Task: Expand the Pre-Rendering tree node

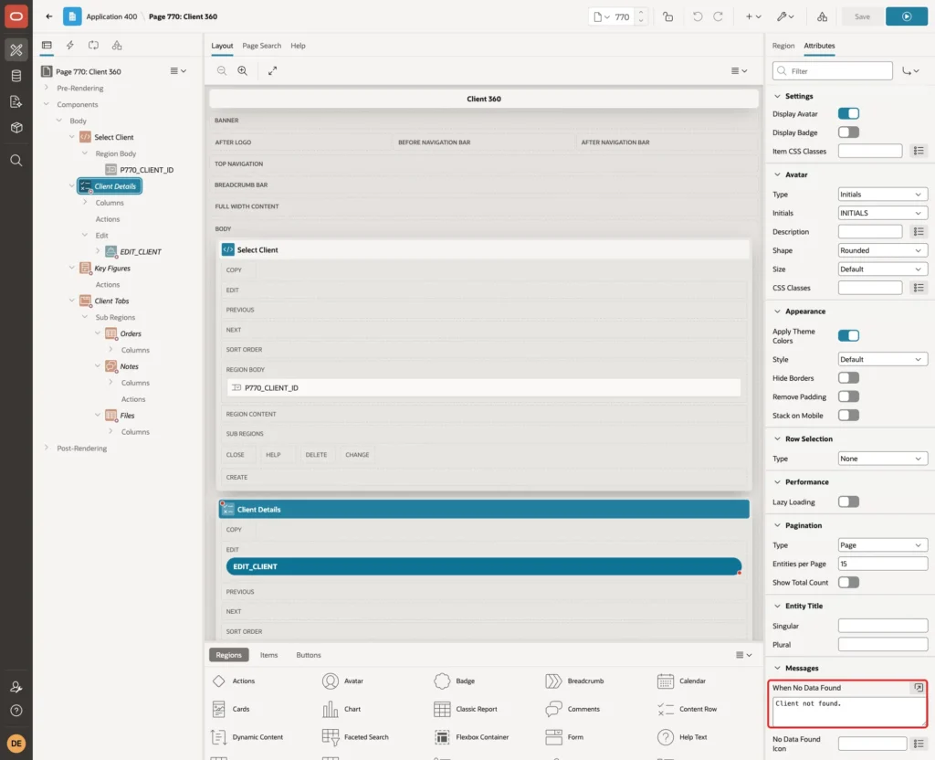Action: click(47, 88)
